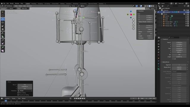Click the Pan view hand gizmo
Screen dimensions: 190x107
tap(133, 23)
